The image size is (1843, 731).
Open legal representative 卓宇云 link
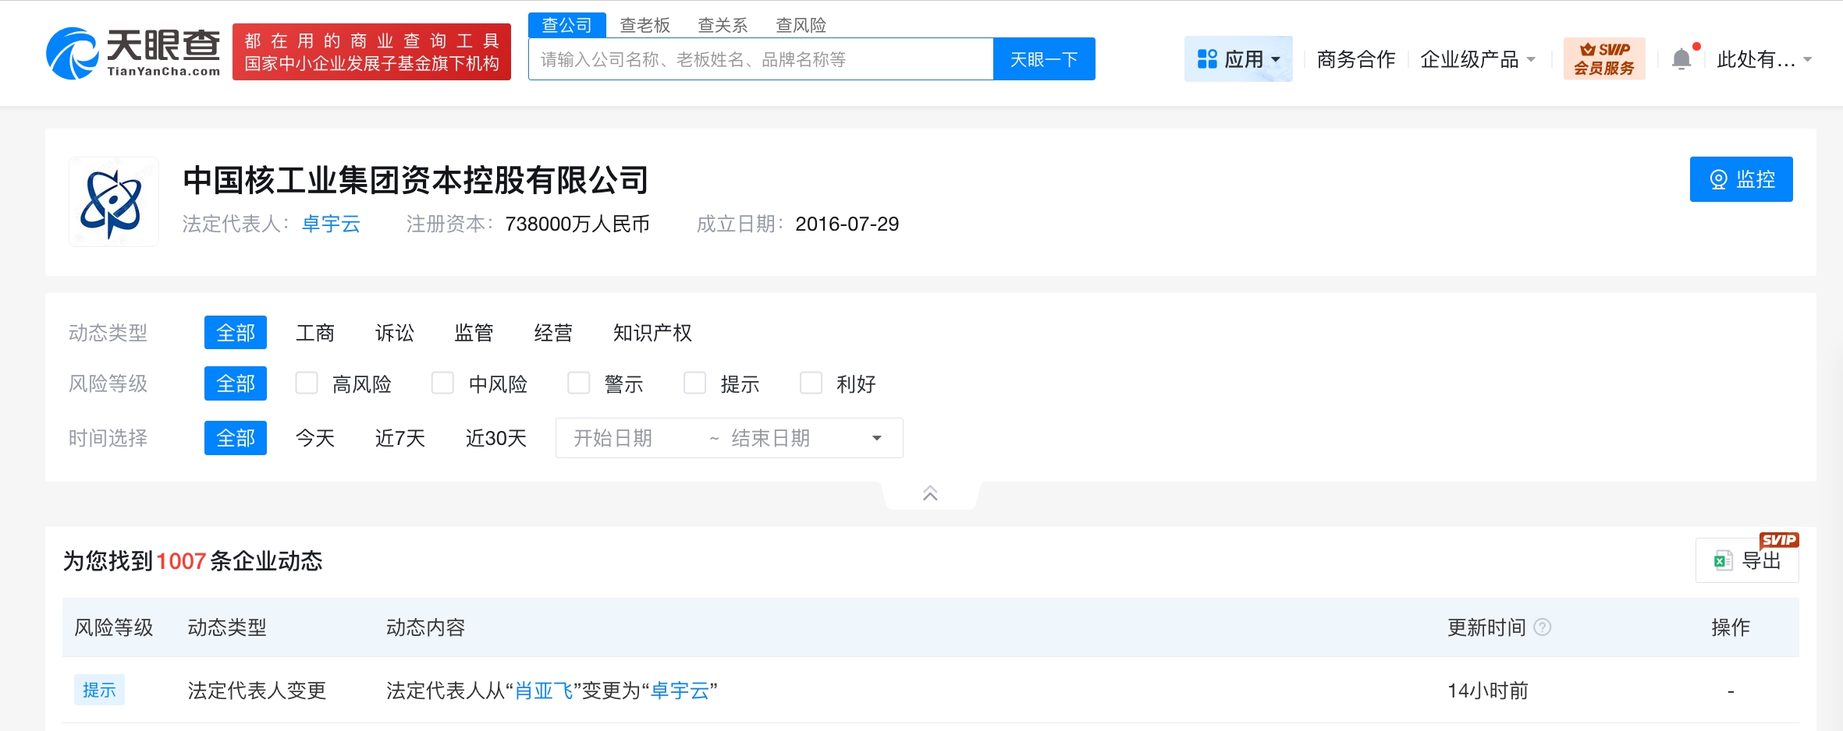[x=331, y=224]
